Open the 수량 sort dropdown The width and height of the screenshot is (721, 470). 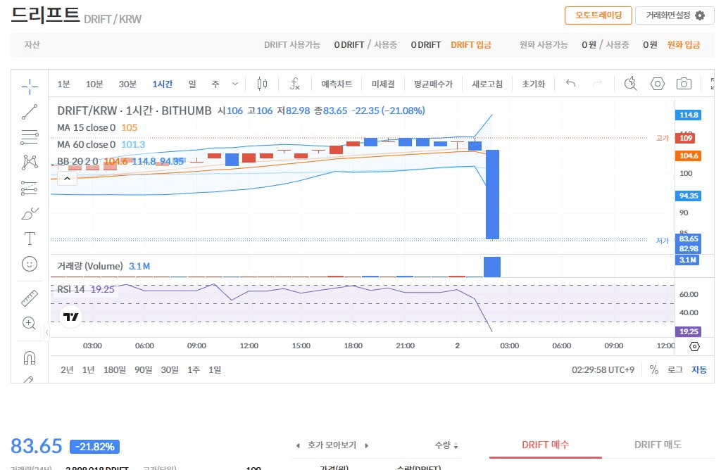tap(446, 445)
